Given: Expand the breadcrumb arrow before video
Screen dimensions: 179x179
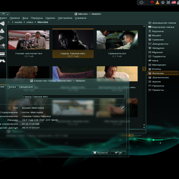Looking at the screenshot, I should tap(24, 22).
